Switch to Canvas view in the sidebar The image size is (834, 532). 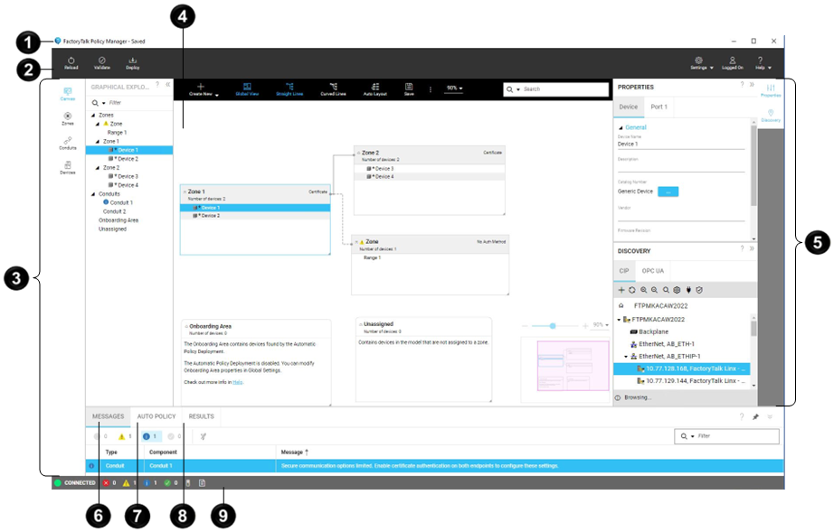pos(68,94)
